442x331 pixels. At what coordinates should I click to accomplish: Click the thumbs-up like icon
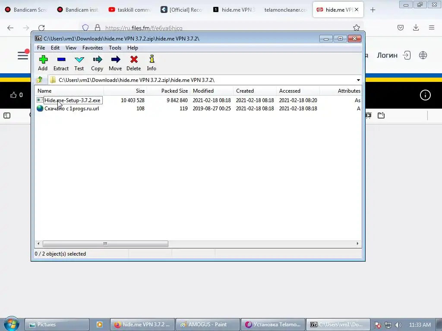click(x=13, y=95)
